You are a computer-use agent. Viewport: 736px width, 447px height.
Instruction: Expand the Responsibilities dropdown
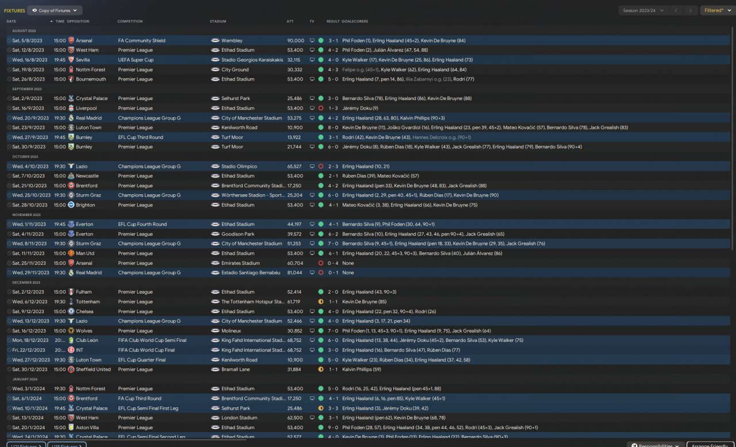click(655, 445)
